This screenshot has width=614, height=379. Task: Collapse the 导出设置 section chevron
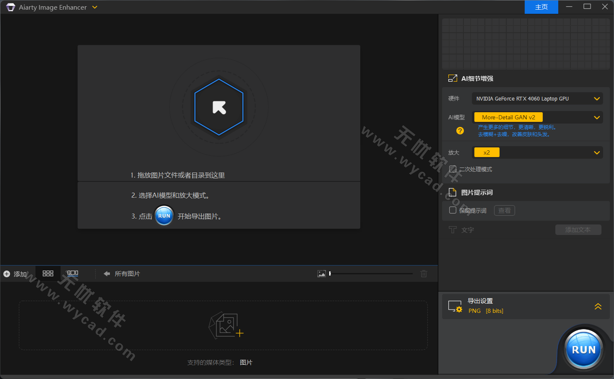click(598, 306)
